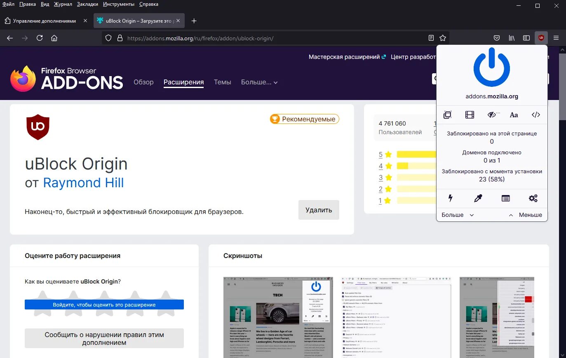This screenshot has height=358, width=566.
Task: Block pop-ups with the pop-up filter icon
Action: point(447,115)
